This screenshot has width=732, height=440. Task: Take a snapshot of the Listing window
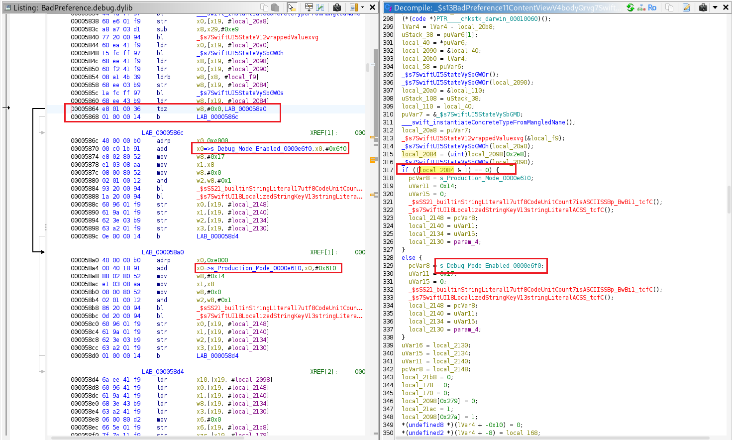tap(337, 7)
